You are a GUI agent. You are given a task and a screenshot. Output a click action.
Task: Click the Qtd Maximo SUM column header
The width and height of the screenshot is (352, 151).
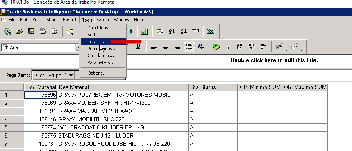point(305,87)
